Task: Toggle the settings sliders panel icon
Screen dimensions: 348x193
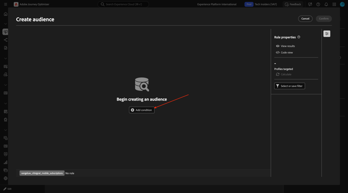Action: pyautogui.click(x=327, y=34)
